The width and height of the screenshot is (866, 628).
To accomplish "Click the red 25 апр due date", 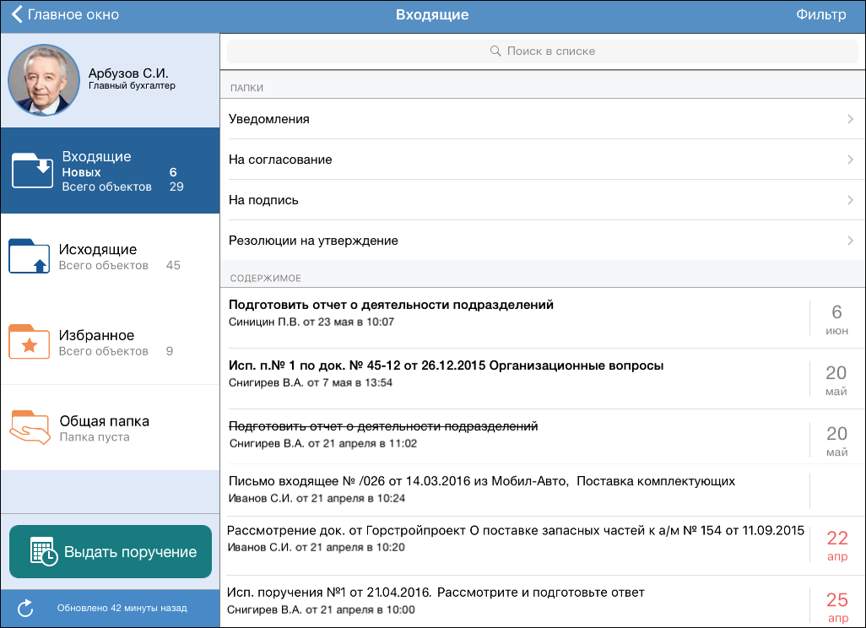I will pos(837,606).
